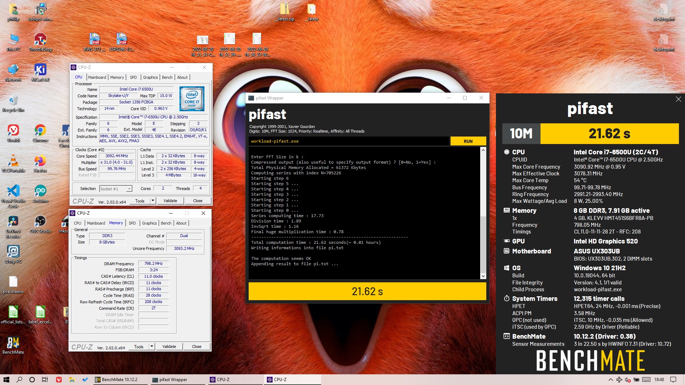Open BenchMate desktop shortcut
685x385 pixels.
pos(13,345)
